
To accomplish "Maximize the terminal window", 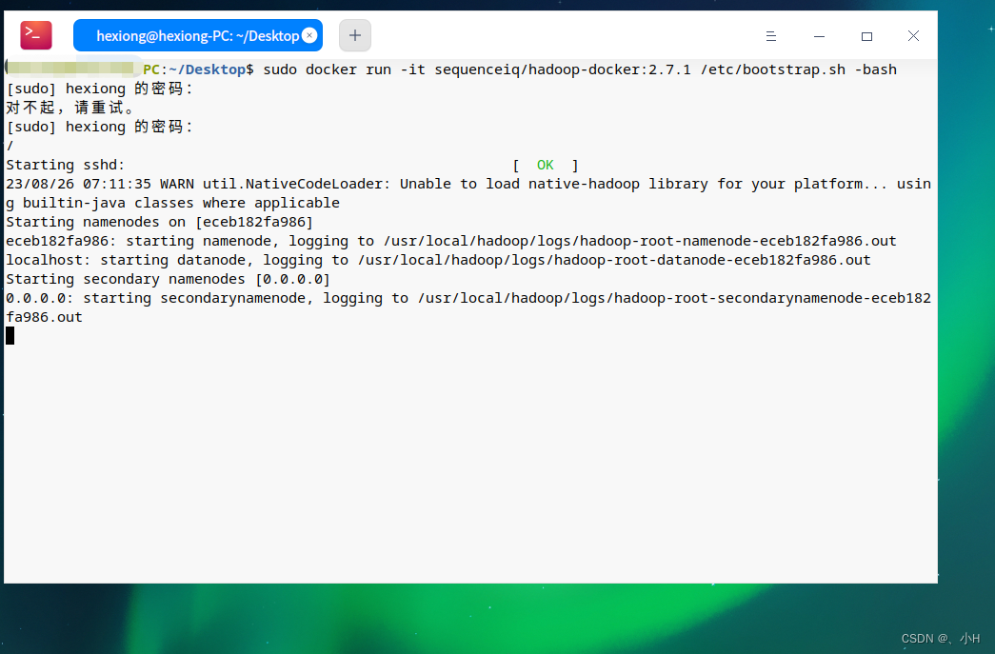I will coord(866,35).
